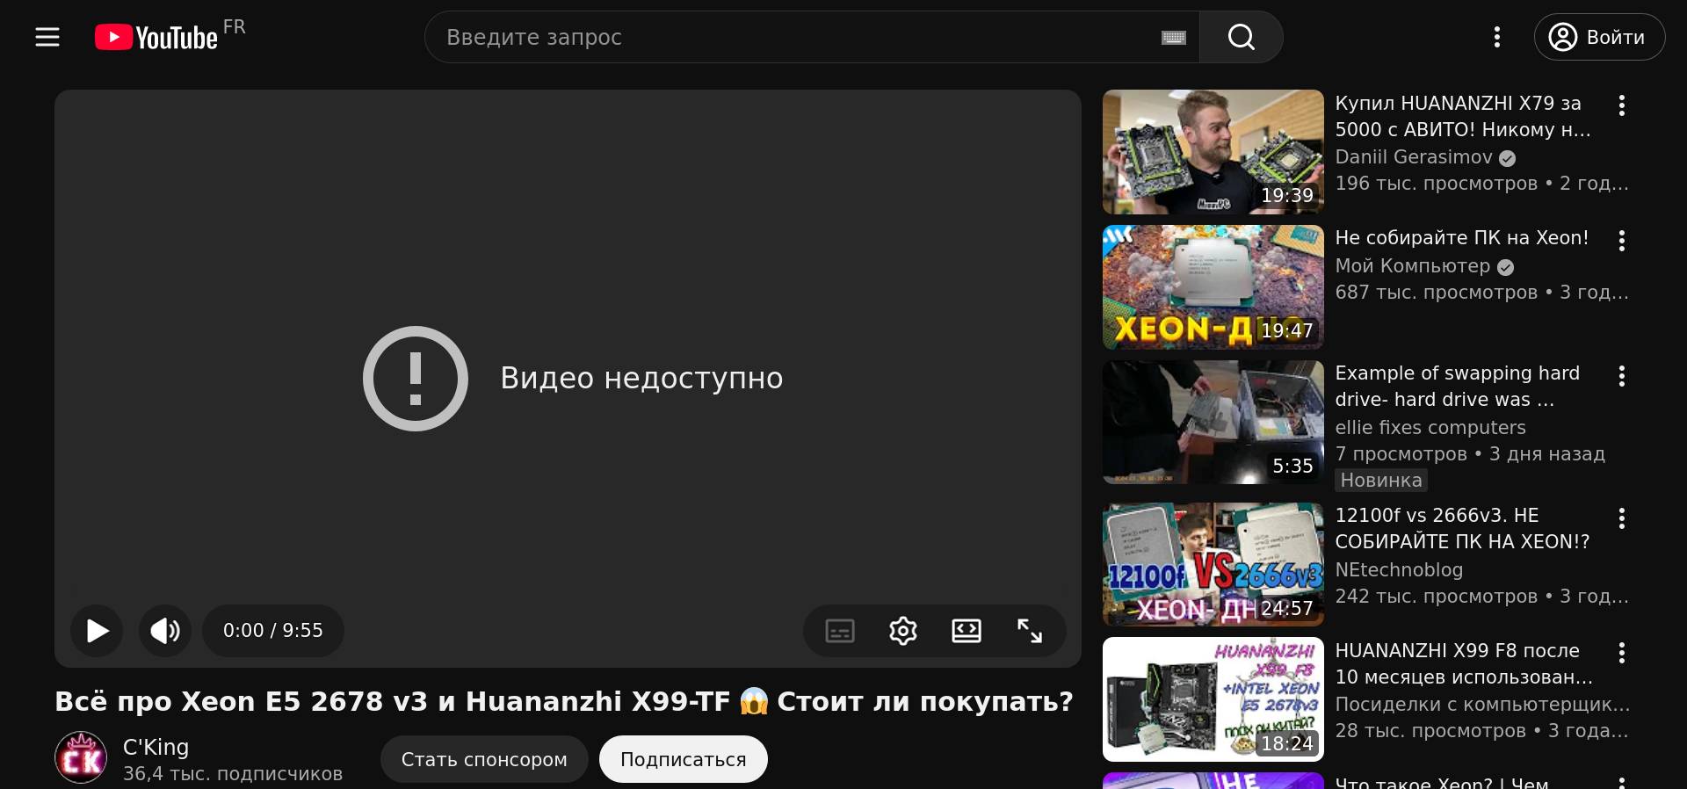The image size is (1687, 789).
Task: Click verified badge next to Daniil Gerasimov
Action: (1508, 158)
